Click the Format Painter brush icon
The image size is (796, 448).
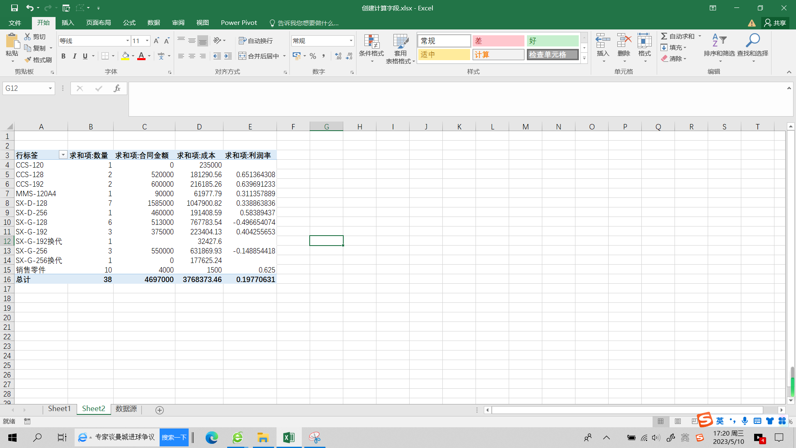click(x=28, y=60)
